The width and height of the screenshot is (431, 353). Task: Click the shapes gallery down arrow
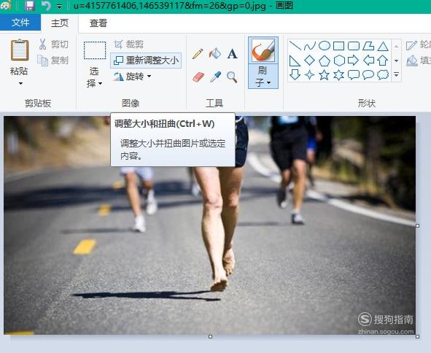tap(396, 61)
